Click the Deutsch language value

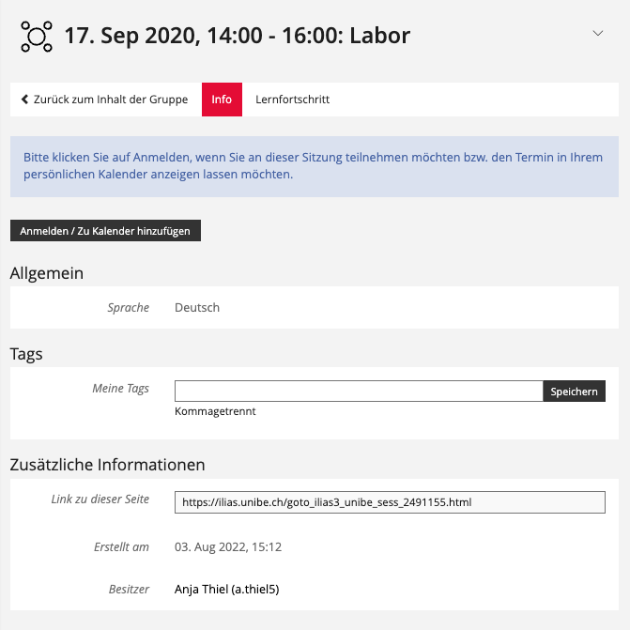pos(197,307)
